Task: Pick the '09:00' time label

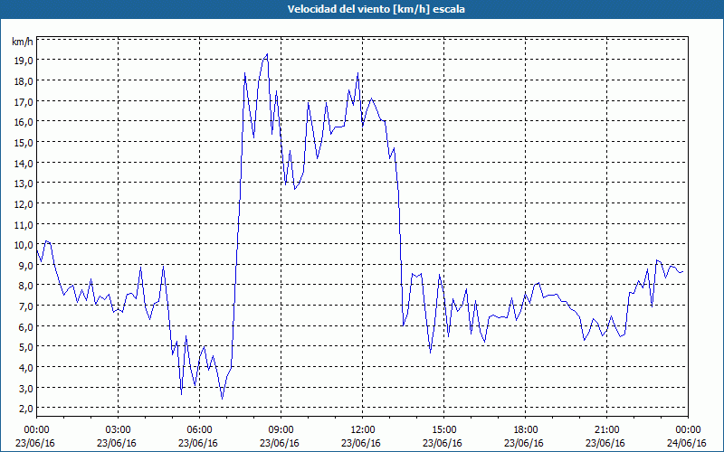Action: pyautogui.click(x=281, y=430)
